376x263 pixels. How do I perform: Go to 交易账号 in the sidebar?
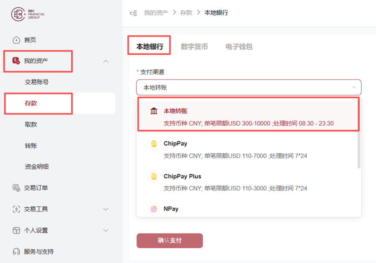[37, 82]
